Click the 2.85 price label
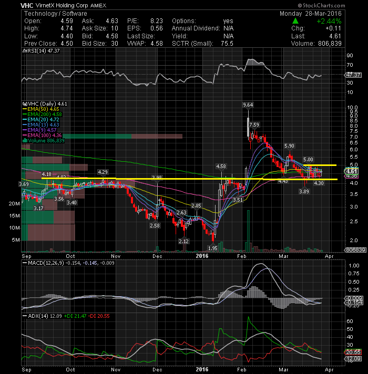The width and height of the screenshot is (368, 374). point(196,205)
